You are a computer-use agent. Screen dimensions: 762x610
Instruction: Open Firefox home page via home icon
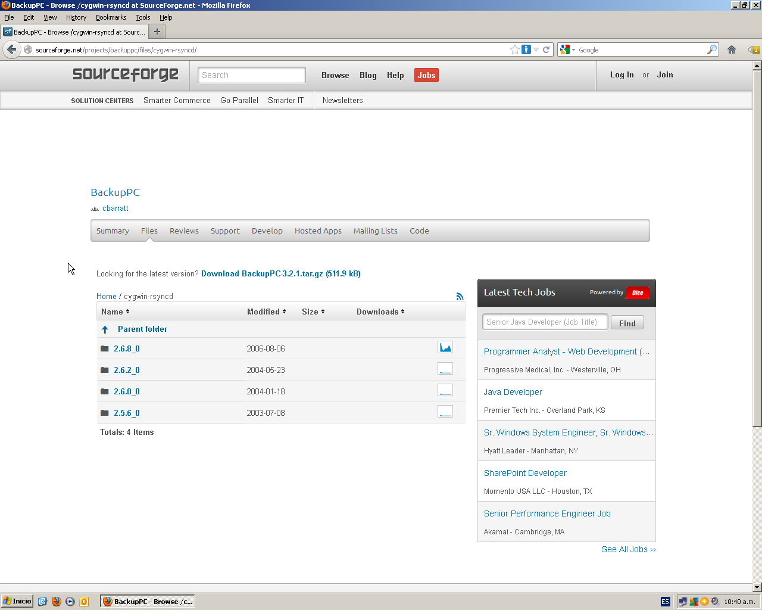click(731, 50)
